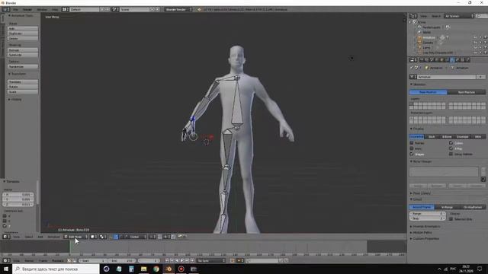Open Chrome from the Windows taskbar
This screenshot has width=488, height=274.
(x=156, y=269)
